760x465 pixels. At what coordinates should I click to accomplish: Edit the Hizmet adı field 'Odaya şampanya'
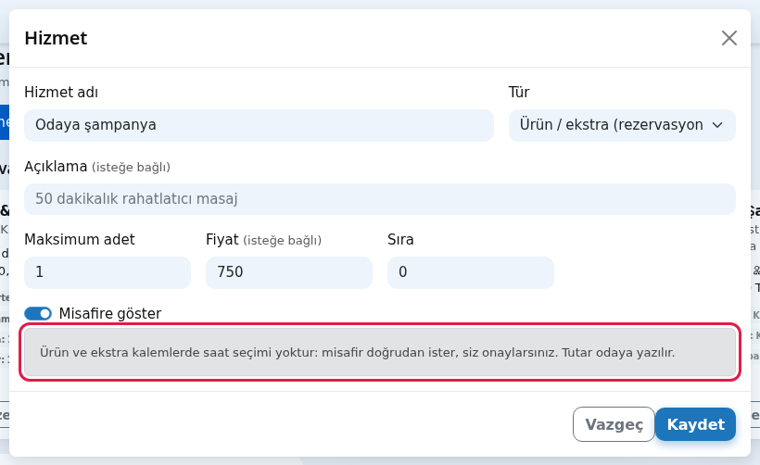(259, 125)
